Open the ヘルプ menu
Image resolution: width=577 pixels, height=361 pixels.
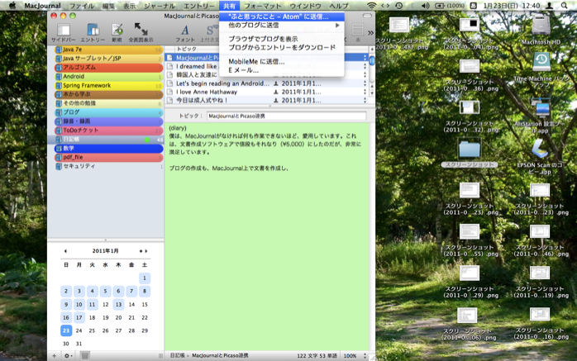[x=338, y=6]
